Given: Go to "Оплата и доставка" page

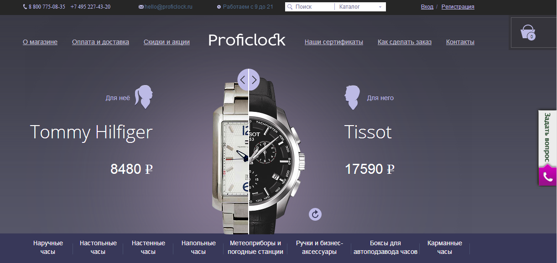Looking at the screenshot, I should (x=100, y=42).
